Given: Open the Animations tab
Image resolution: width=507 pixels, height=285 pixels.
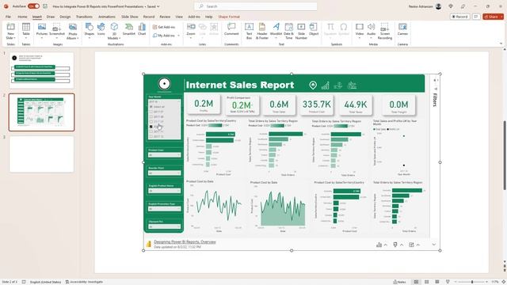Looking at the screenshot, I should pos(107,17).
